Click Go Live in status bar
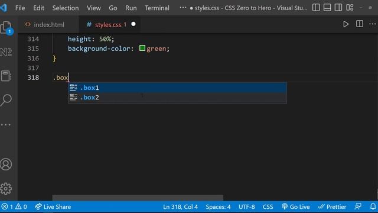Viewport: 378px width, 213px height. coord(295,207)
